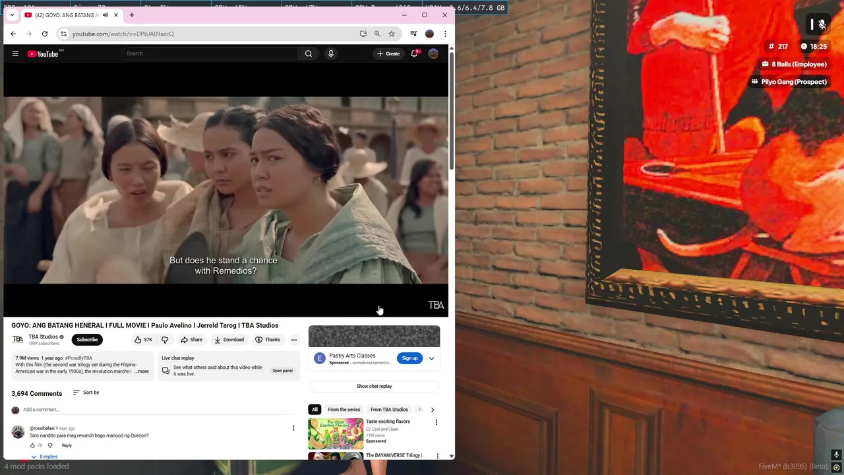Image resolution: width=844 pixels, height=475 pixels.
Task: Open Chrome's three-dot menu
Action: (445, 34)
